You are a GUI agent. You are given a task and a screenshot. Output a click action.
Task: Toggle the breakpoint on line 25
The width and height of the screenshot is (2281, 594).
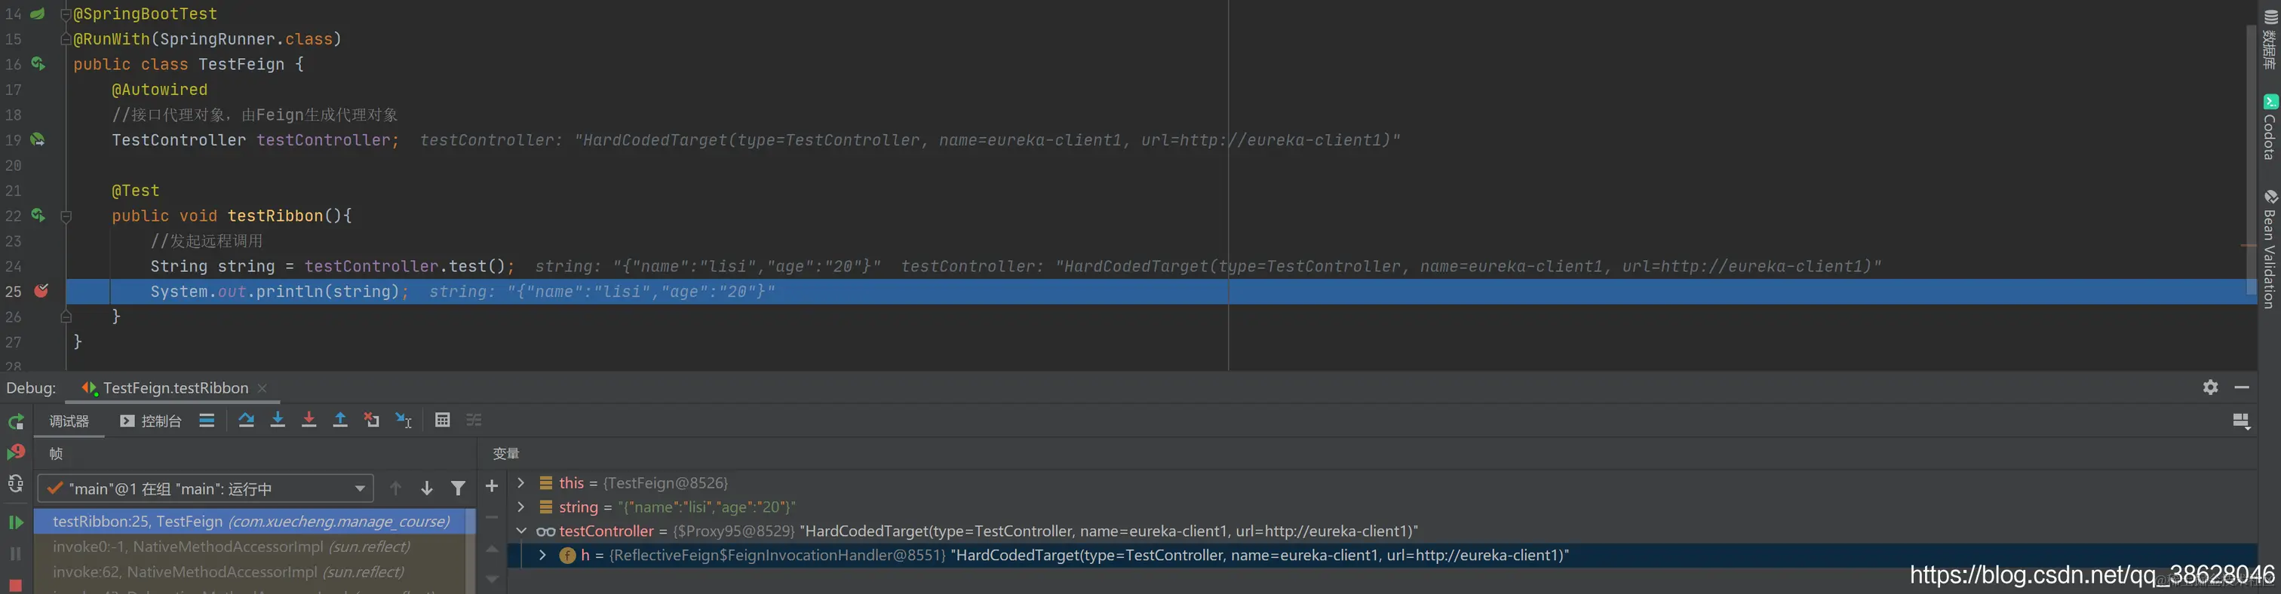pyautogui.click(x=41, y=291)
